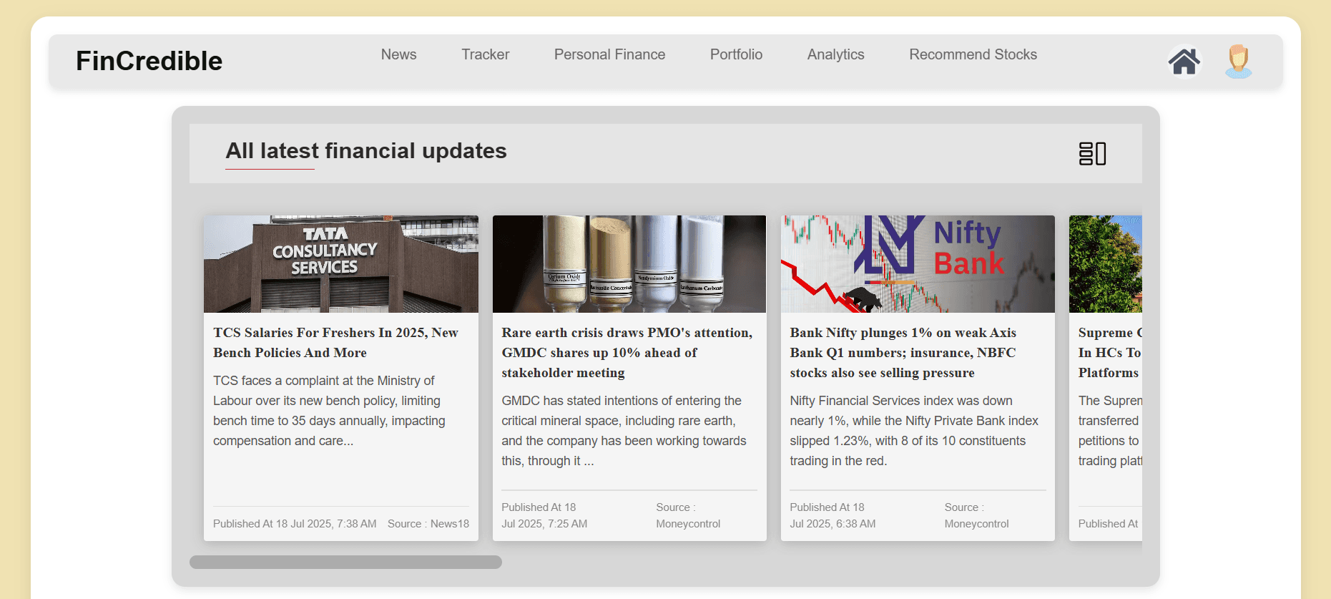Open the TCS Salaries For Freshers headline
Viewport: 1331px width, 599px height.
coord(335,343)
